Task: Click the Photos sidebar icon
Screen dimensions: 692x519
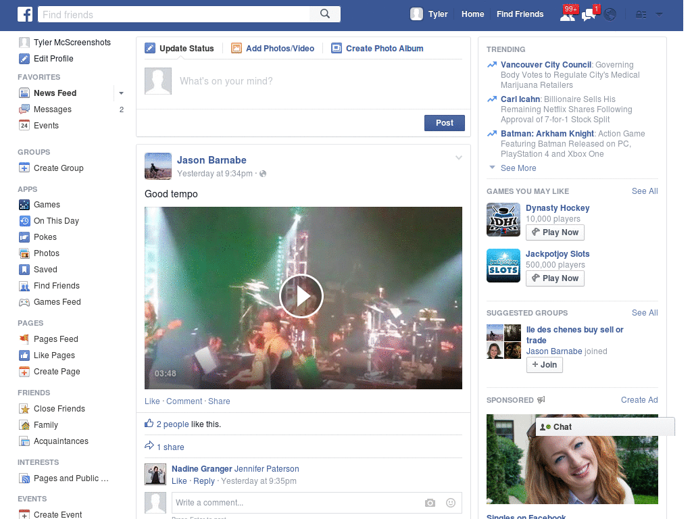Action: pos(24,253)
